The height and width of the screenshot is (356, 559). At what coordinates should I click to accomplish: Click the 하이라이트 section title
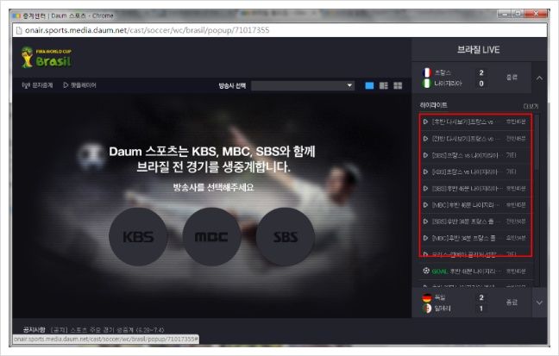click(433, 105)
